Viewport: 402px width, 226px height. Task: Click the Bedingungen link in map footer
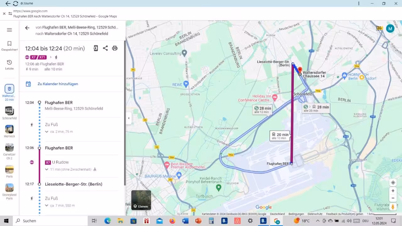[296, 214]
